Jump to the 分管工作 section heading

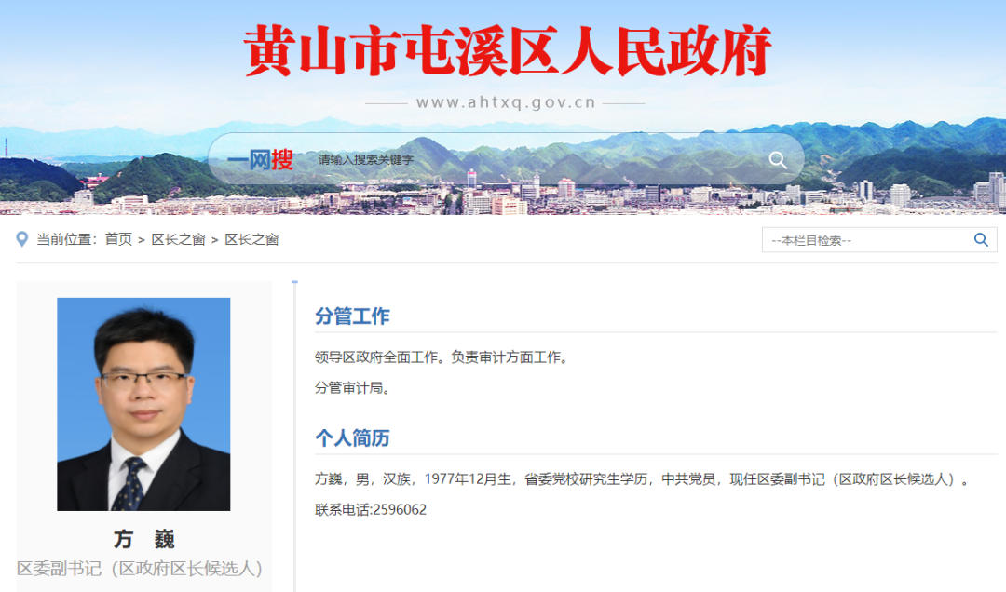click(x=352, y=316)
